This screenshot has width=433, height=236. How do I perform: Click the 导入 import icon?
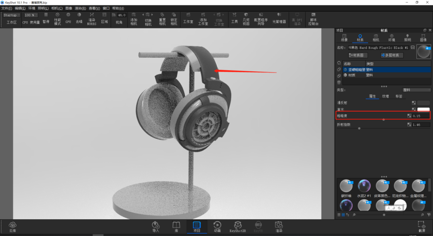[x=156, y=227]
